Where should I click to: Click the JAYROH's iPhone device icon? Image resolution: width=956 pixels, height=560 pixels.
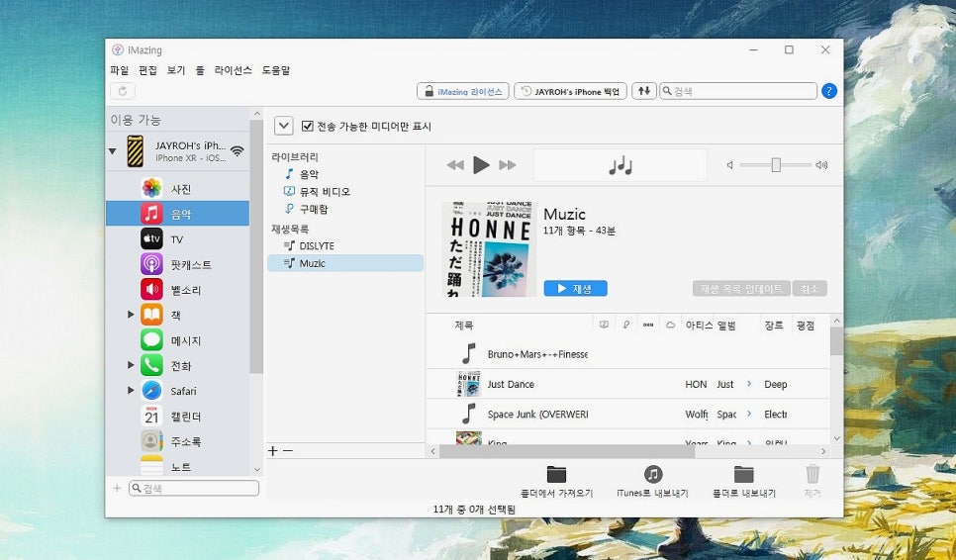(x=136, y=151)
